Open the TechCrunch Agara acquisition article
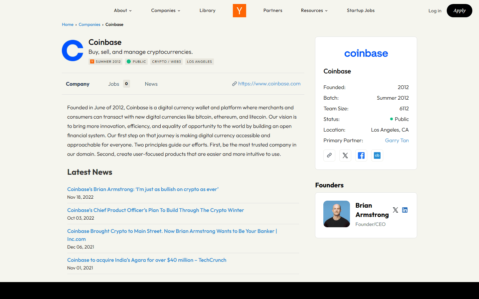The width and height of the screenshot is (479, 299). pyautogui.click(x=147, y=260)
